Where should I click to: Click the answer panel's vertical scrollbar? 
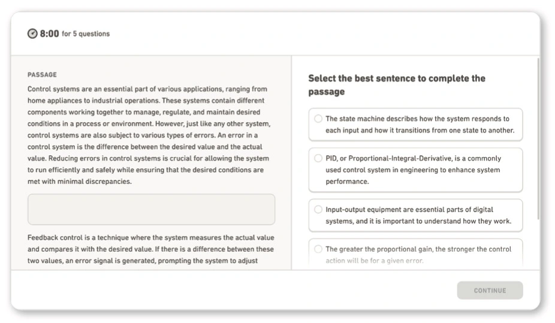tap(538, 138)
